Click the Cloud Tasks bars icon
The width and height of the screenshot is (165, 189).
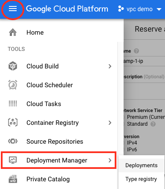[x=13, y=103]
